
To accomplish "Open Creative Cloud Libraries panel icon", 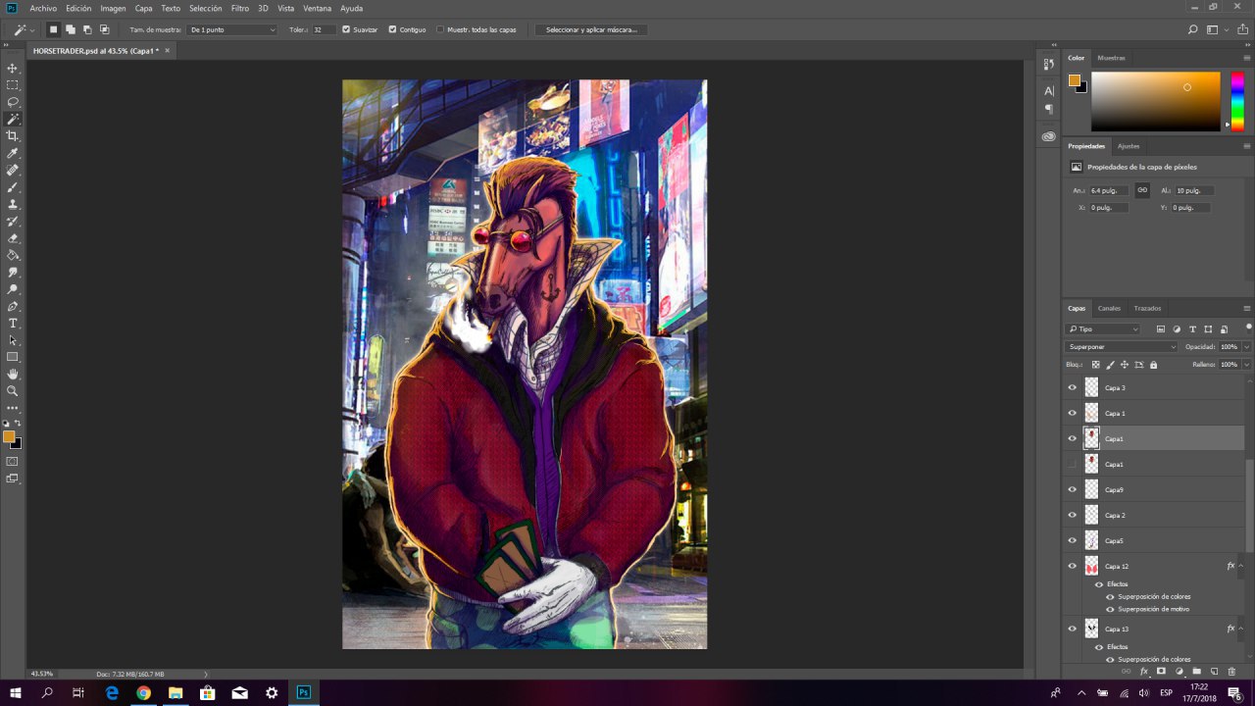I will 1049,136.
